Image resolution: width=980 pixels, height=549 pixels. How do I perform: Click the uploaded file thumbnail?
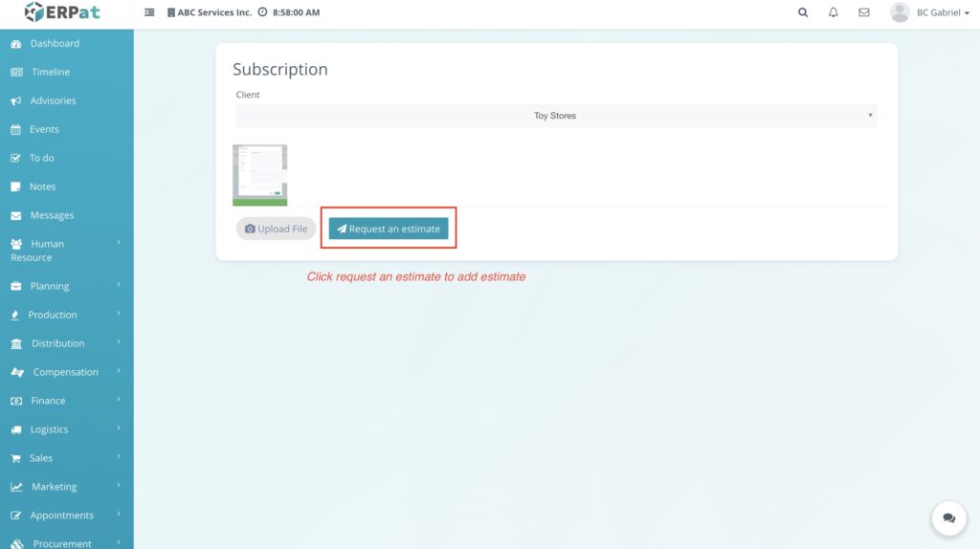coord(259,173)
